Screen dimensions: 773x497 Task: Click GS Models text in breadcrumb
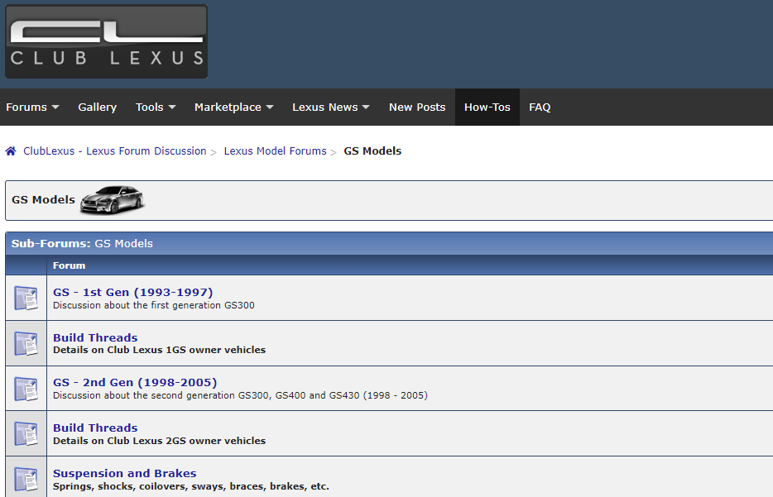(372, 151)
